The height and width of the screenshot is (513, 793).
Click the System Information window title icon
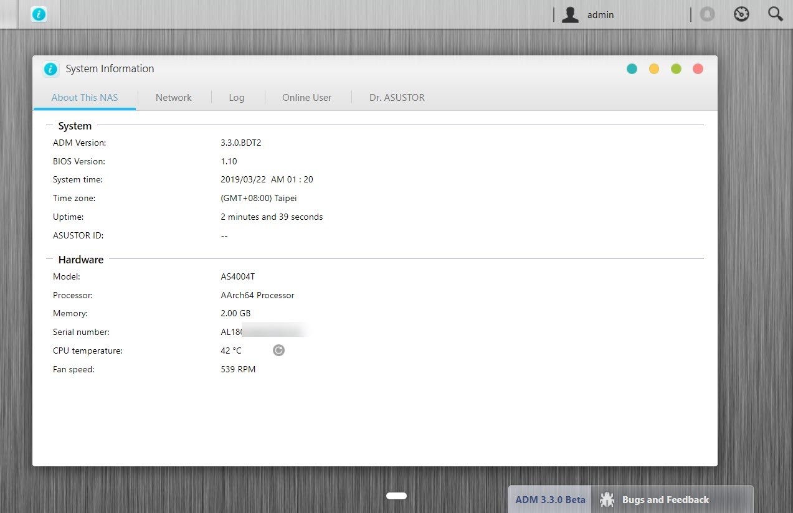point(50,69)
